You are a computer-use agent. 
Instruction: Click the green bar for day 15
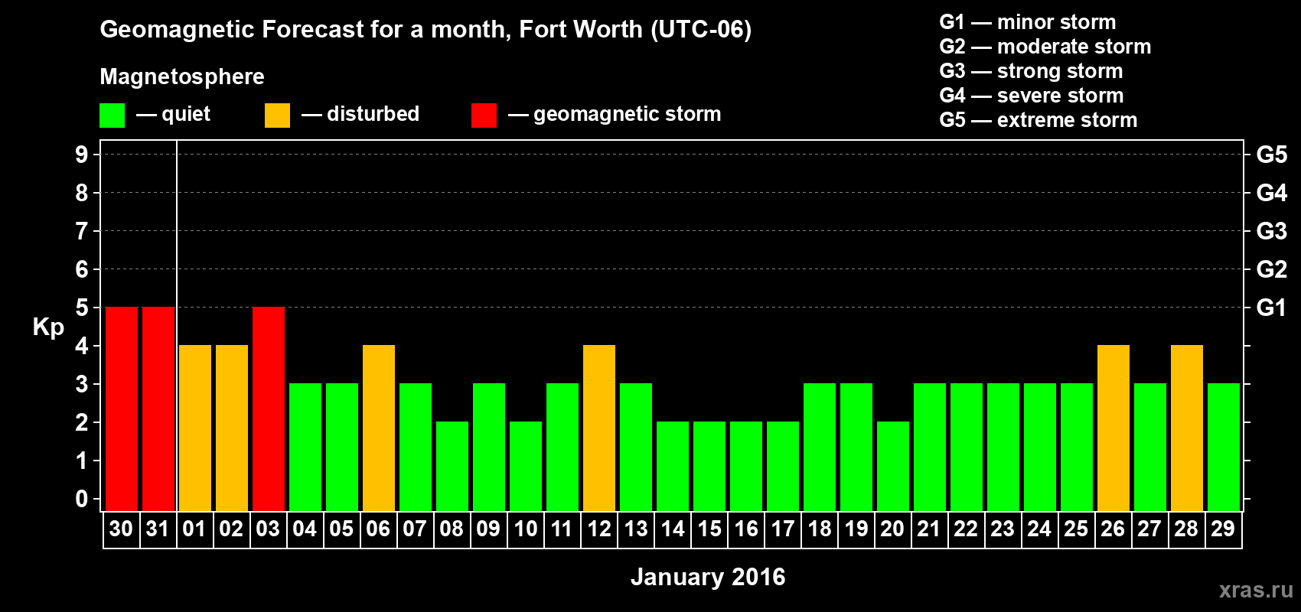point(709,467)
